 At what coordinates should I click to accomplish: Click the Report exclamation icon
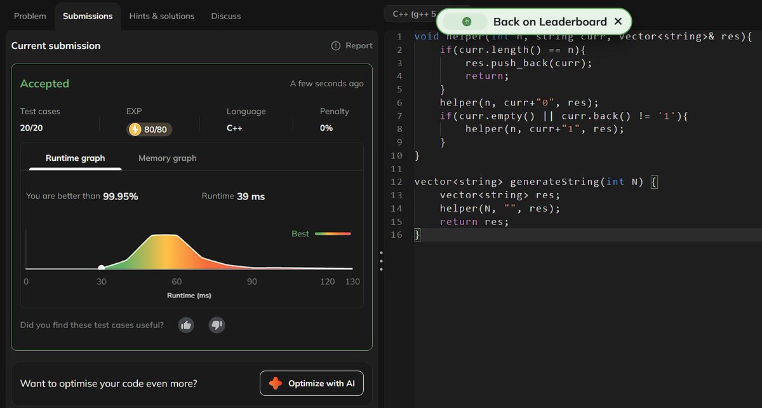pos(336,46)
